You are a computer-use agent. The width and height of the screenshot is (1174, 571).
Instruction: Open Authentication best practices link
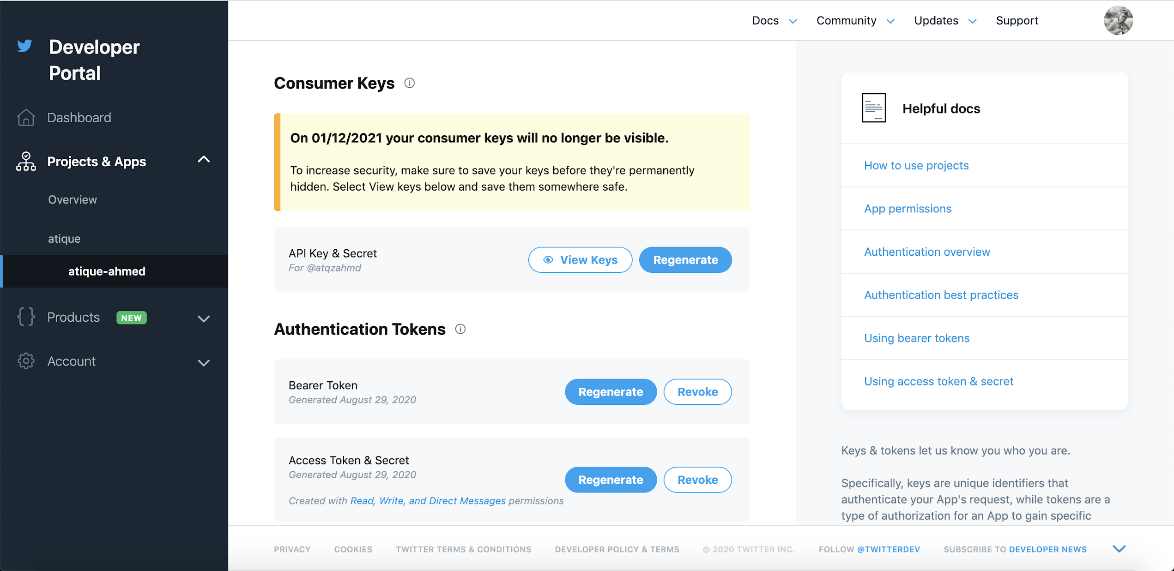(941, 295)
